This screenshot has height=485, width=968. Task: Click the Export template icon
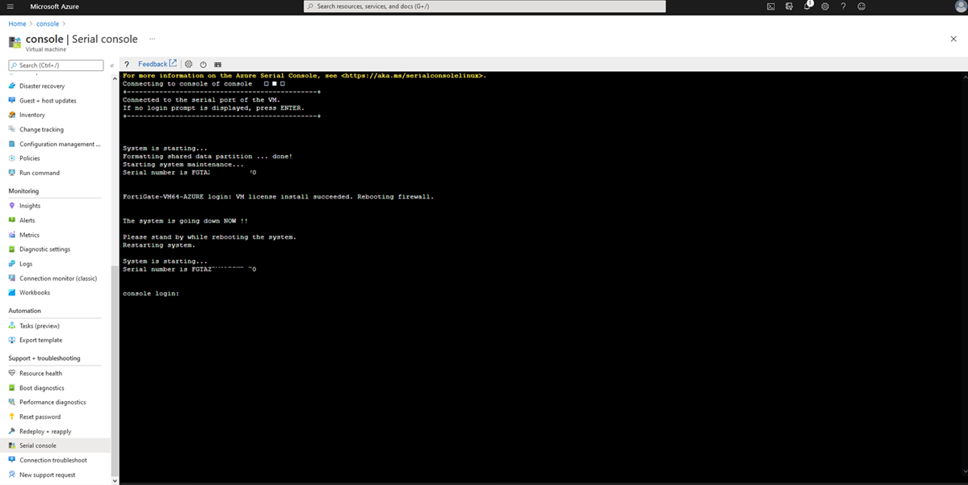coord(12,341)
